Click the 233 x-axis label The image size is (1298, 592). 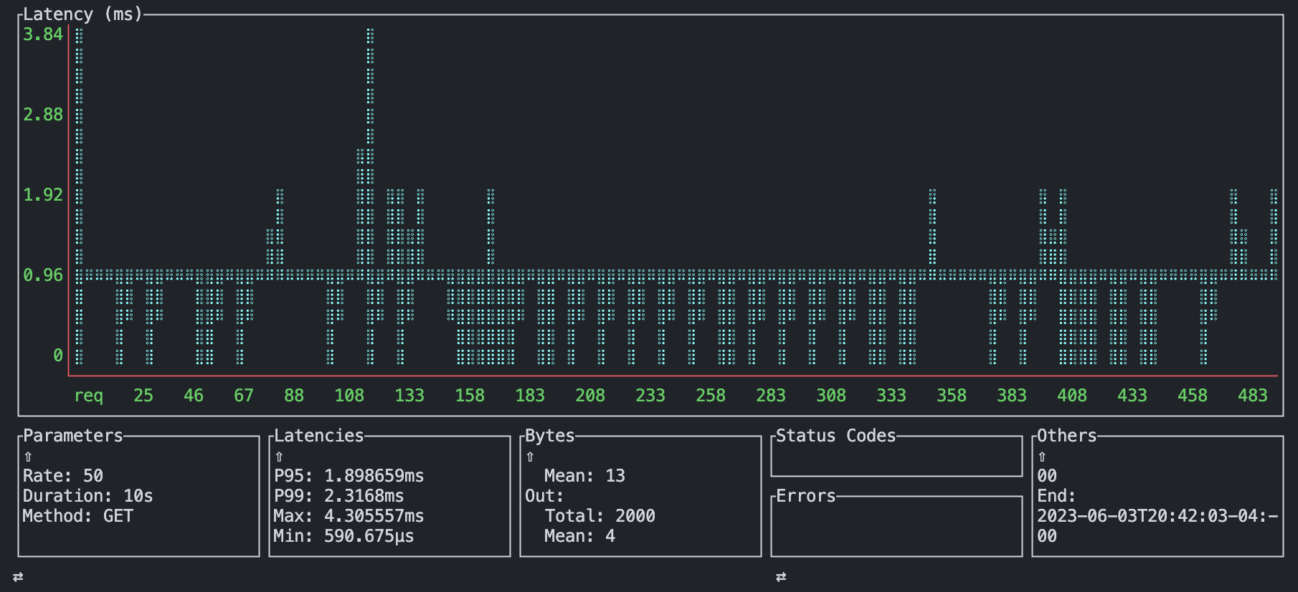pyautogui.click(x=650, y=396)
